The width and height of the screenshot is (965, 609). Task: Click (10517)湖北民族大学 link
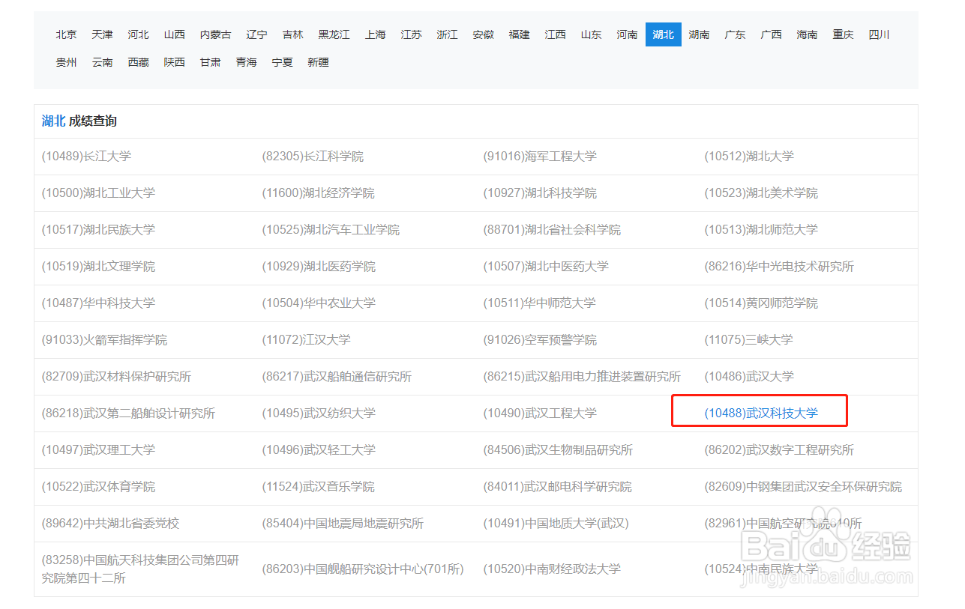point(98,230)
